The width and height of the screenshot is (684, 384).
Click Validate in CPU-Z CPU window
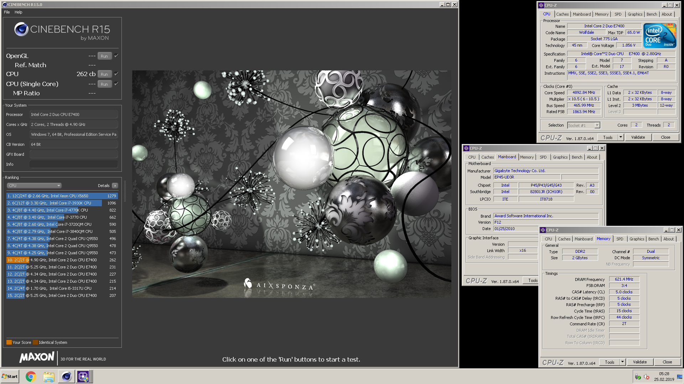638,137
